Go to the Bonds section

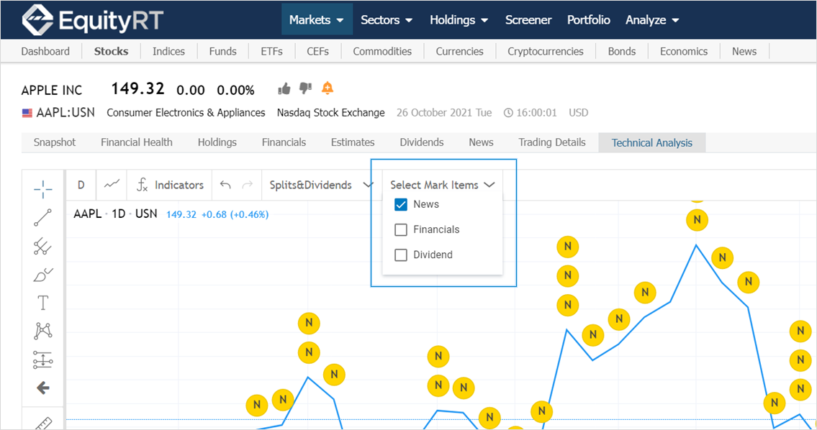(622, 51)
